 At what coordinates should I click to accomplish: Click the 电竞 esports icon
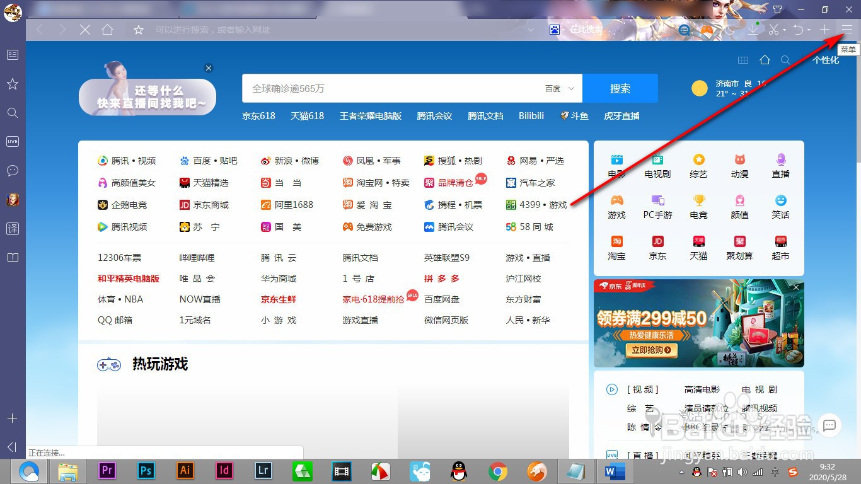point(698,206)
